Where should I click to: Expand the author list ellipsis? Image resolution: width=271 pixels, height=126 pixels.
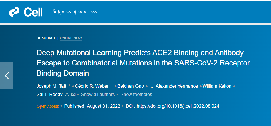[151, 86]
